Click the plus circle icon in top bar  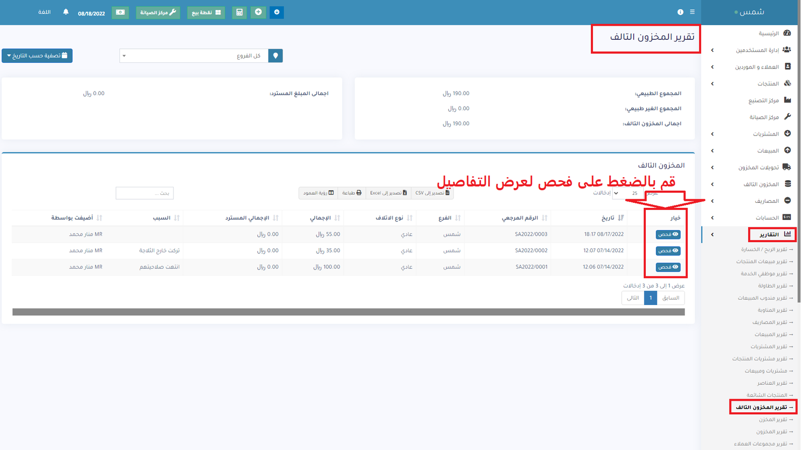(258, 12)
